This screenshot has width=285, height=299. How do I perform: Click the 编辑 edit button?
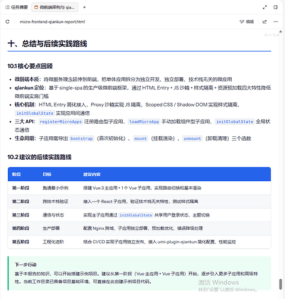[x=247, y=22]
